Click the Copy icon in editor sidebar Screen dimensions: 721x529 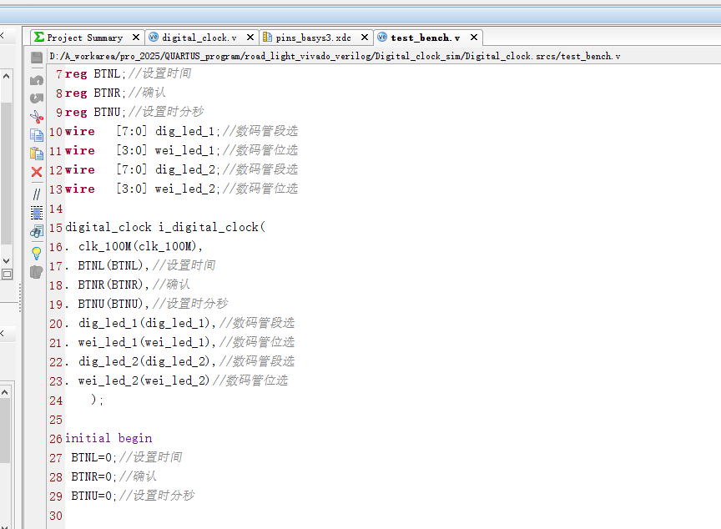click(x=37, y=134)
